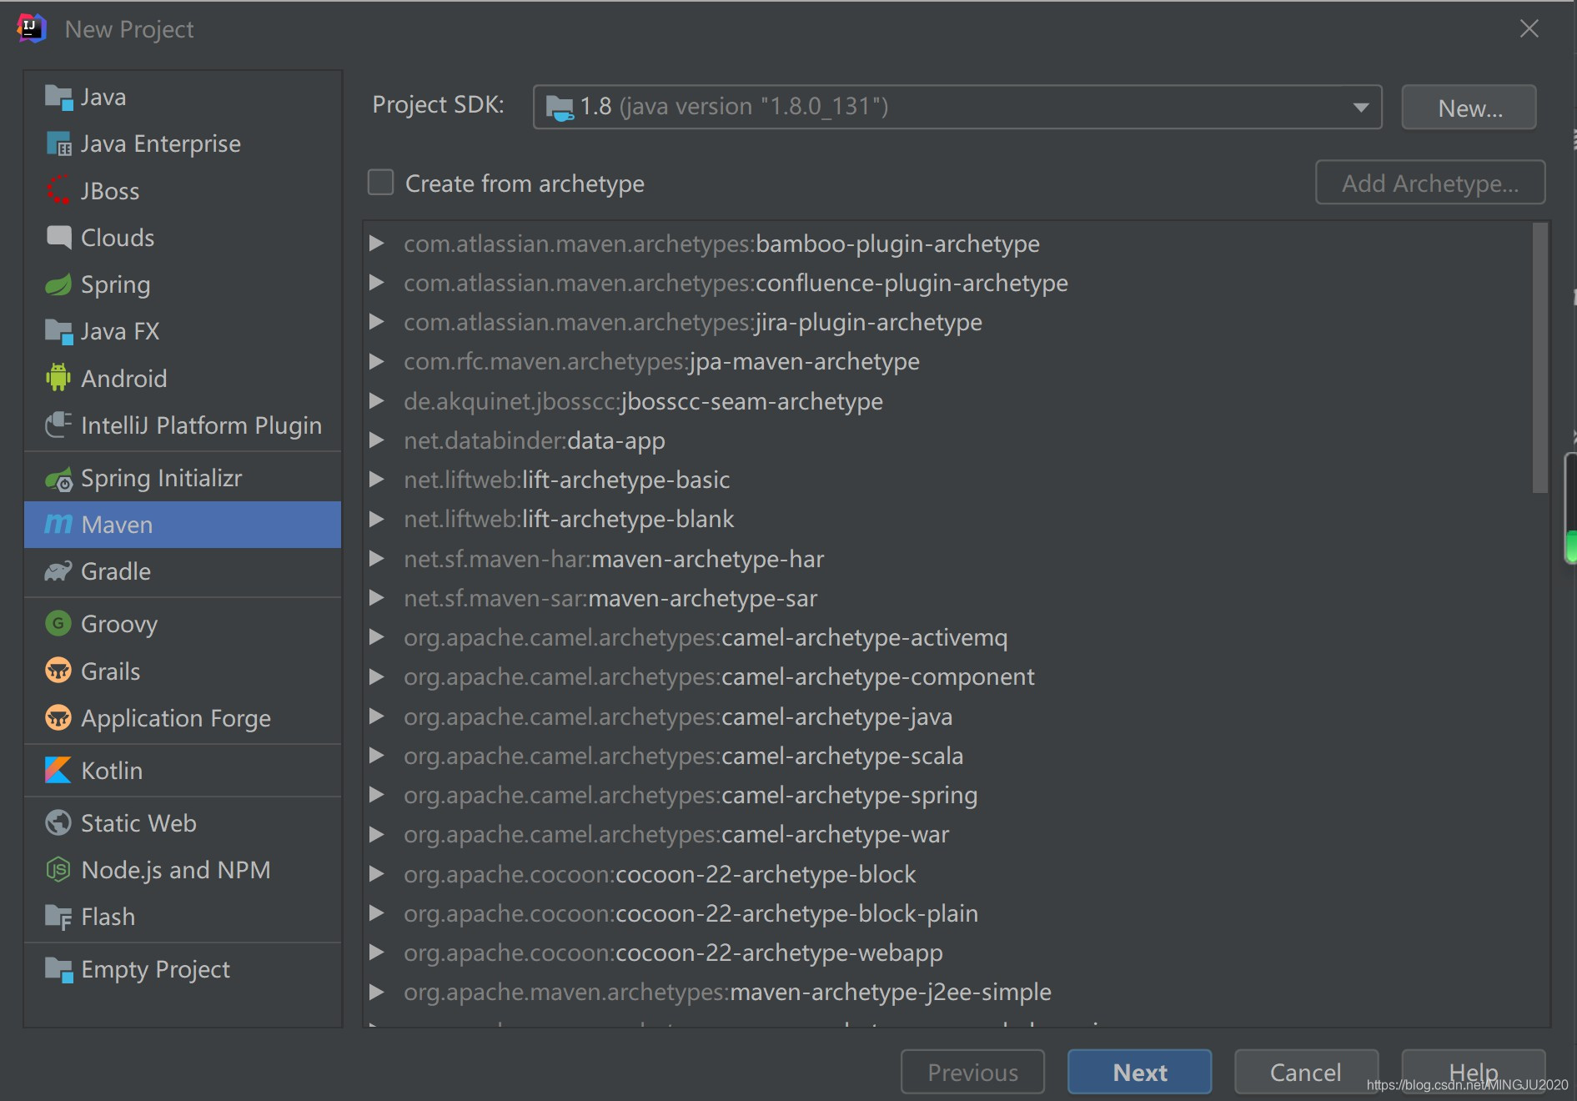1577x1101 pixels.
Task: Click the Previous button
Action: (972, 1072)
